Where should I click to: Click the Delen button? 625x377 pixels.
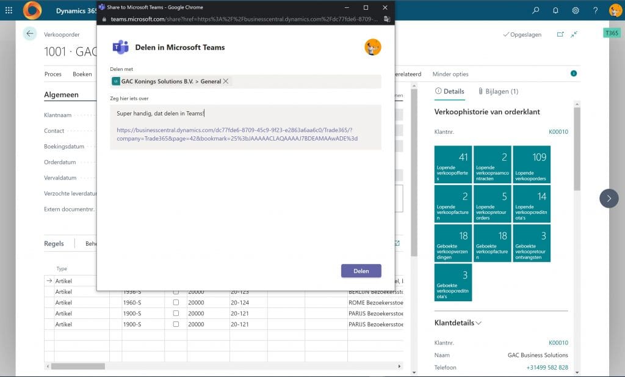[x=361, y=271]
